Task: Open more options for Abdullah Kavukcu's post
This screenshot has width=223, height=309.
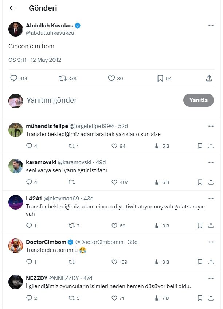Action: click(211, 26)
